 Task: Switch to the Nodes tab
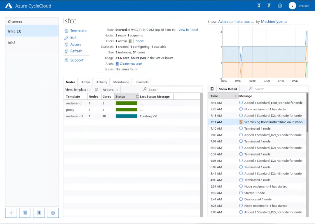point(71,82)
